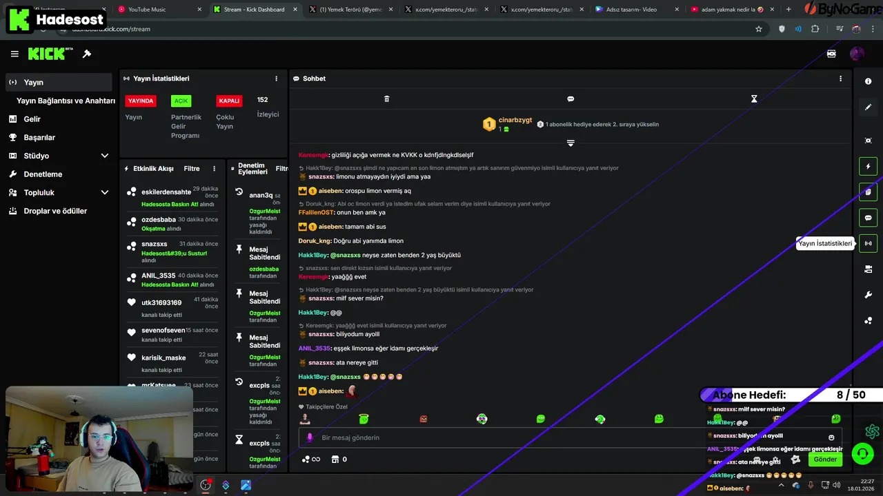Toggle the Yayın İstatistikleri panel icon
883x496 pixels.
coord(868,243)
